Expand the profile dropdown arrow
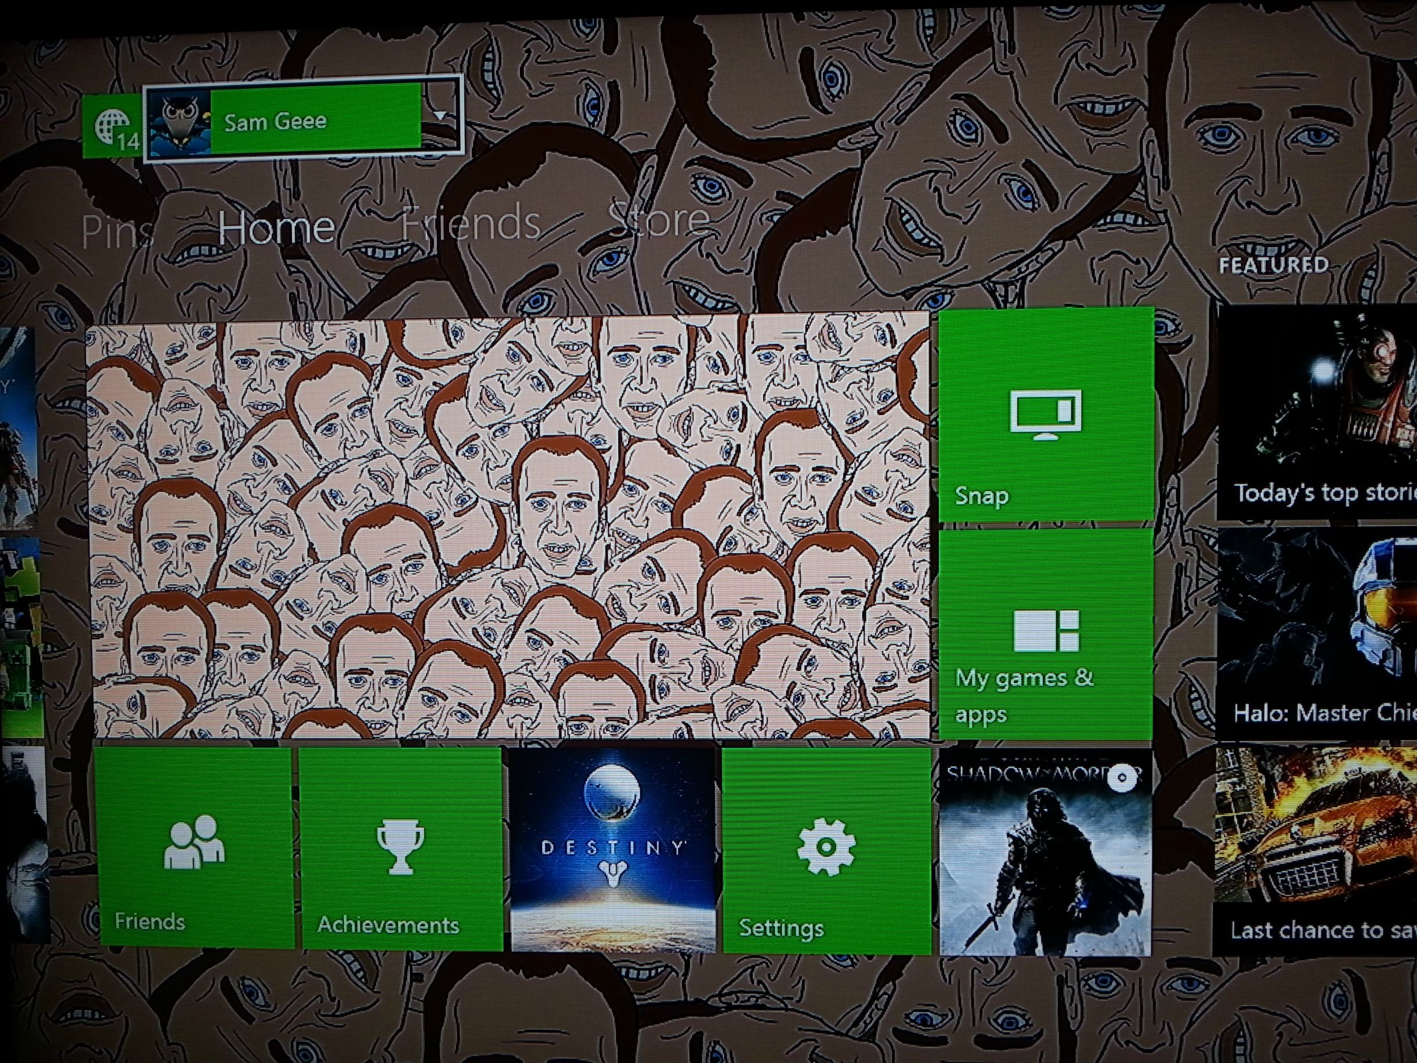1417x1063 pixels. click(440, 116)
